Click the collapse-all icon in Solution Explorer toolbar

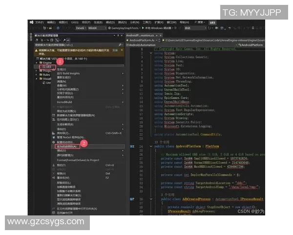tap(52, 40)
